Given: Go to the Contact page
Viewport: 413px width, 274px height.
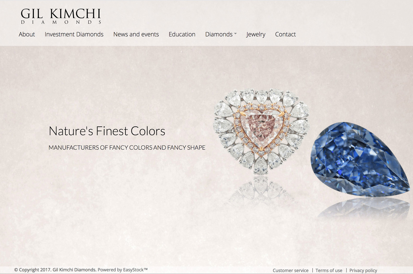Looking at the screenshot, I should [x=286, y=34].
